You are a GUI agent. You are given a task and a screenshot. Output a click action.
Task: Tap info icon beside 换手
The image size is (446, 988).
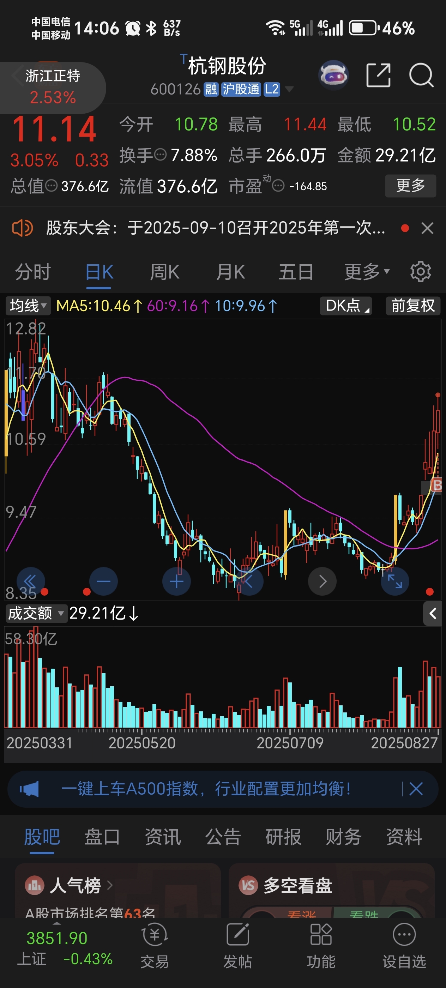tap(160, 155)
